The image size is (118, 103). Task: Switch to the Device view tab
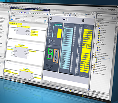click(x=90, y=14)
